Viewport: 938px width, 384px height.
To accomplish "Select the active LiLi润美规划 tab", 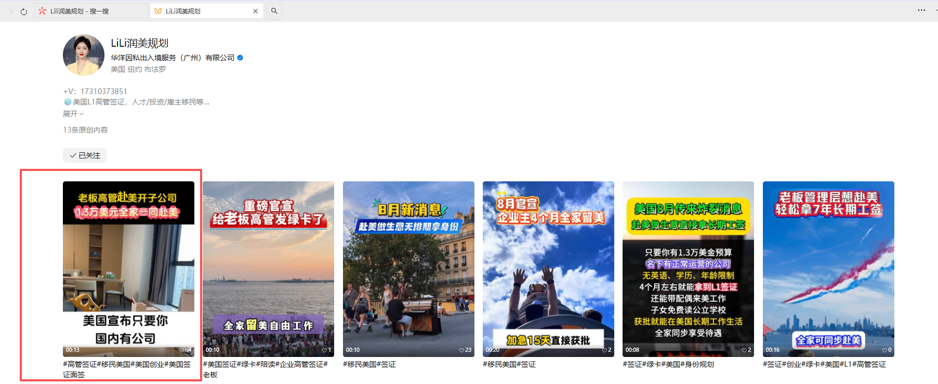I will [x=207, y=11].
